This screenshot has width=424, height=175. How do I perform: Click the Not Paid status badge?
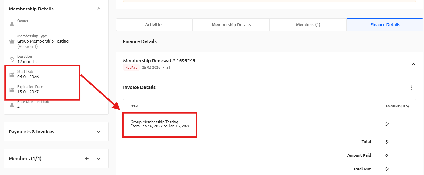(x=131, y=68)
